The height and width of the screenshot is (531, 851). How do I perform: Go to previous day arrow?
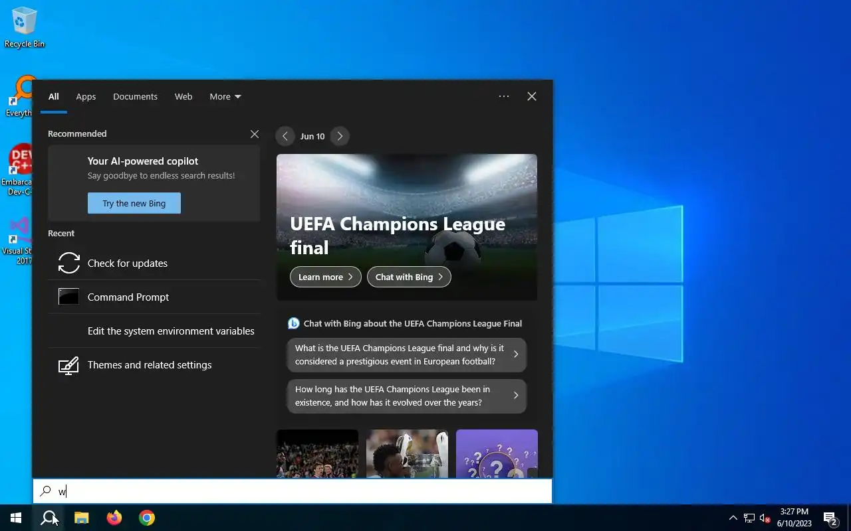click(x=285, y=136)
